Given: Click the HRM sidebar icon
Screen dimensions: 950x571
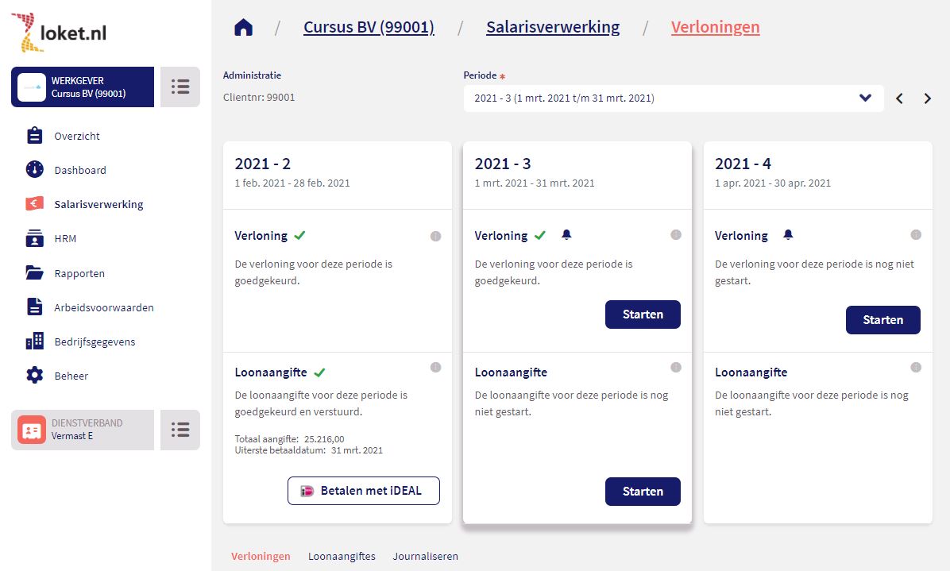Looking at the screenshot, I should point(34,238).
